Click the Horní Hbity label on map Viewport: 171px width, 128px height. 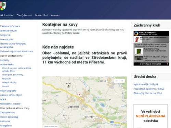tap(89, 117)
